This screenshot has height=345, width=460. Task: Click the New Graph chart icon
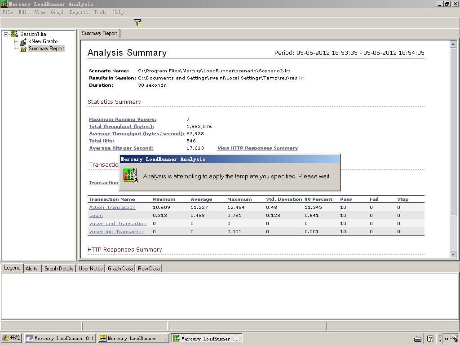coord(23,41)
